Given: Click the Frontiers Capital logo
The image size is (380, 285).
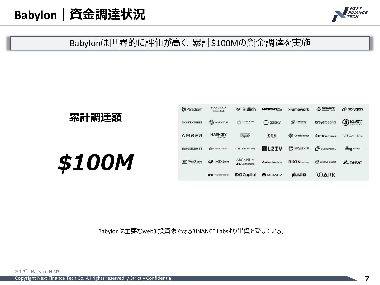Looking at the screenshot, I should click(218, 175).
